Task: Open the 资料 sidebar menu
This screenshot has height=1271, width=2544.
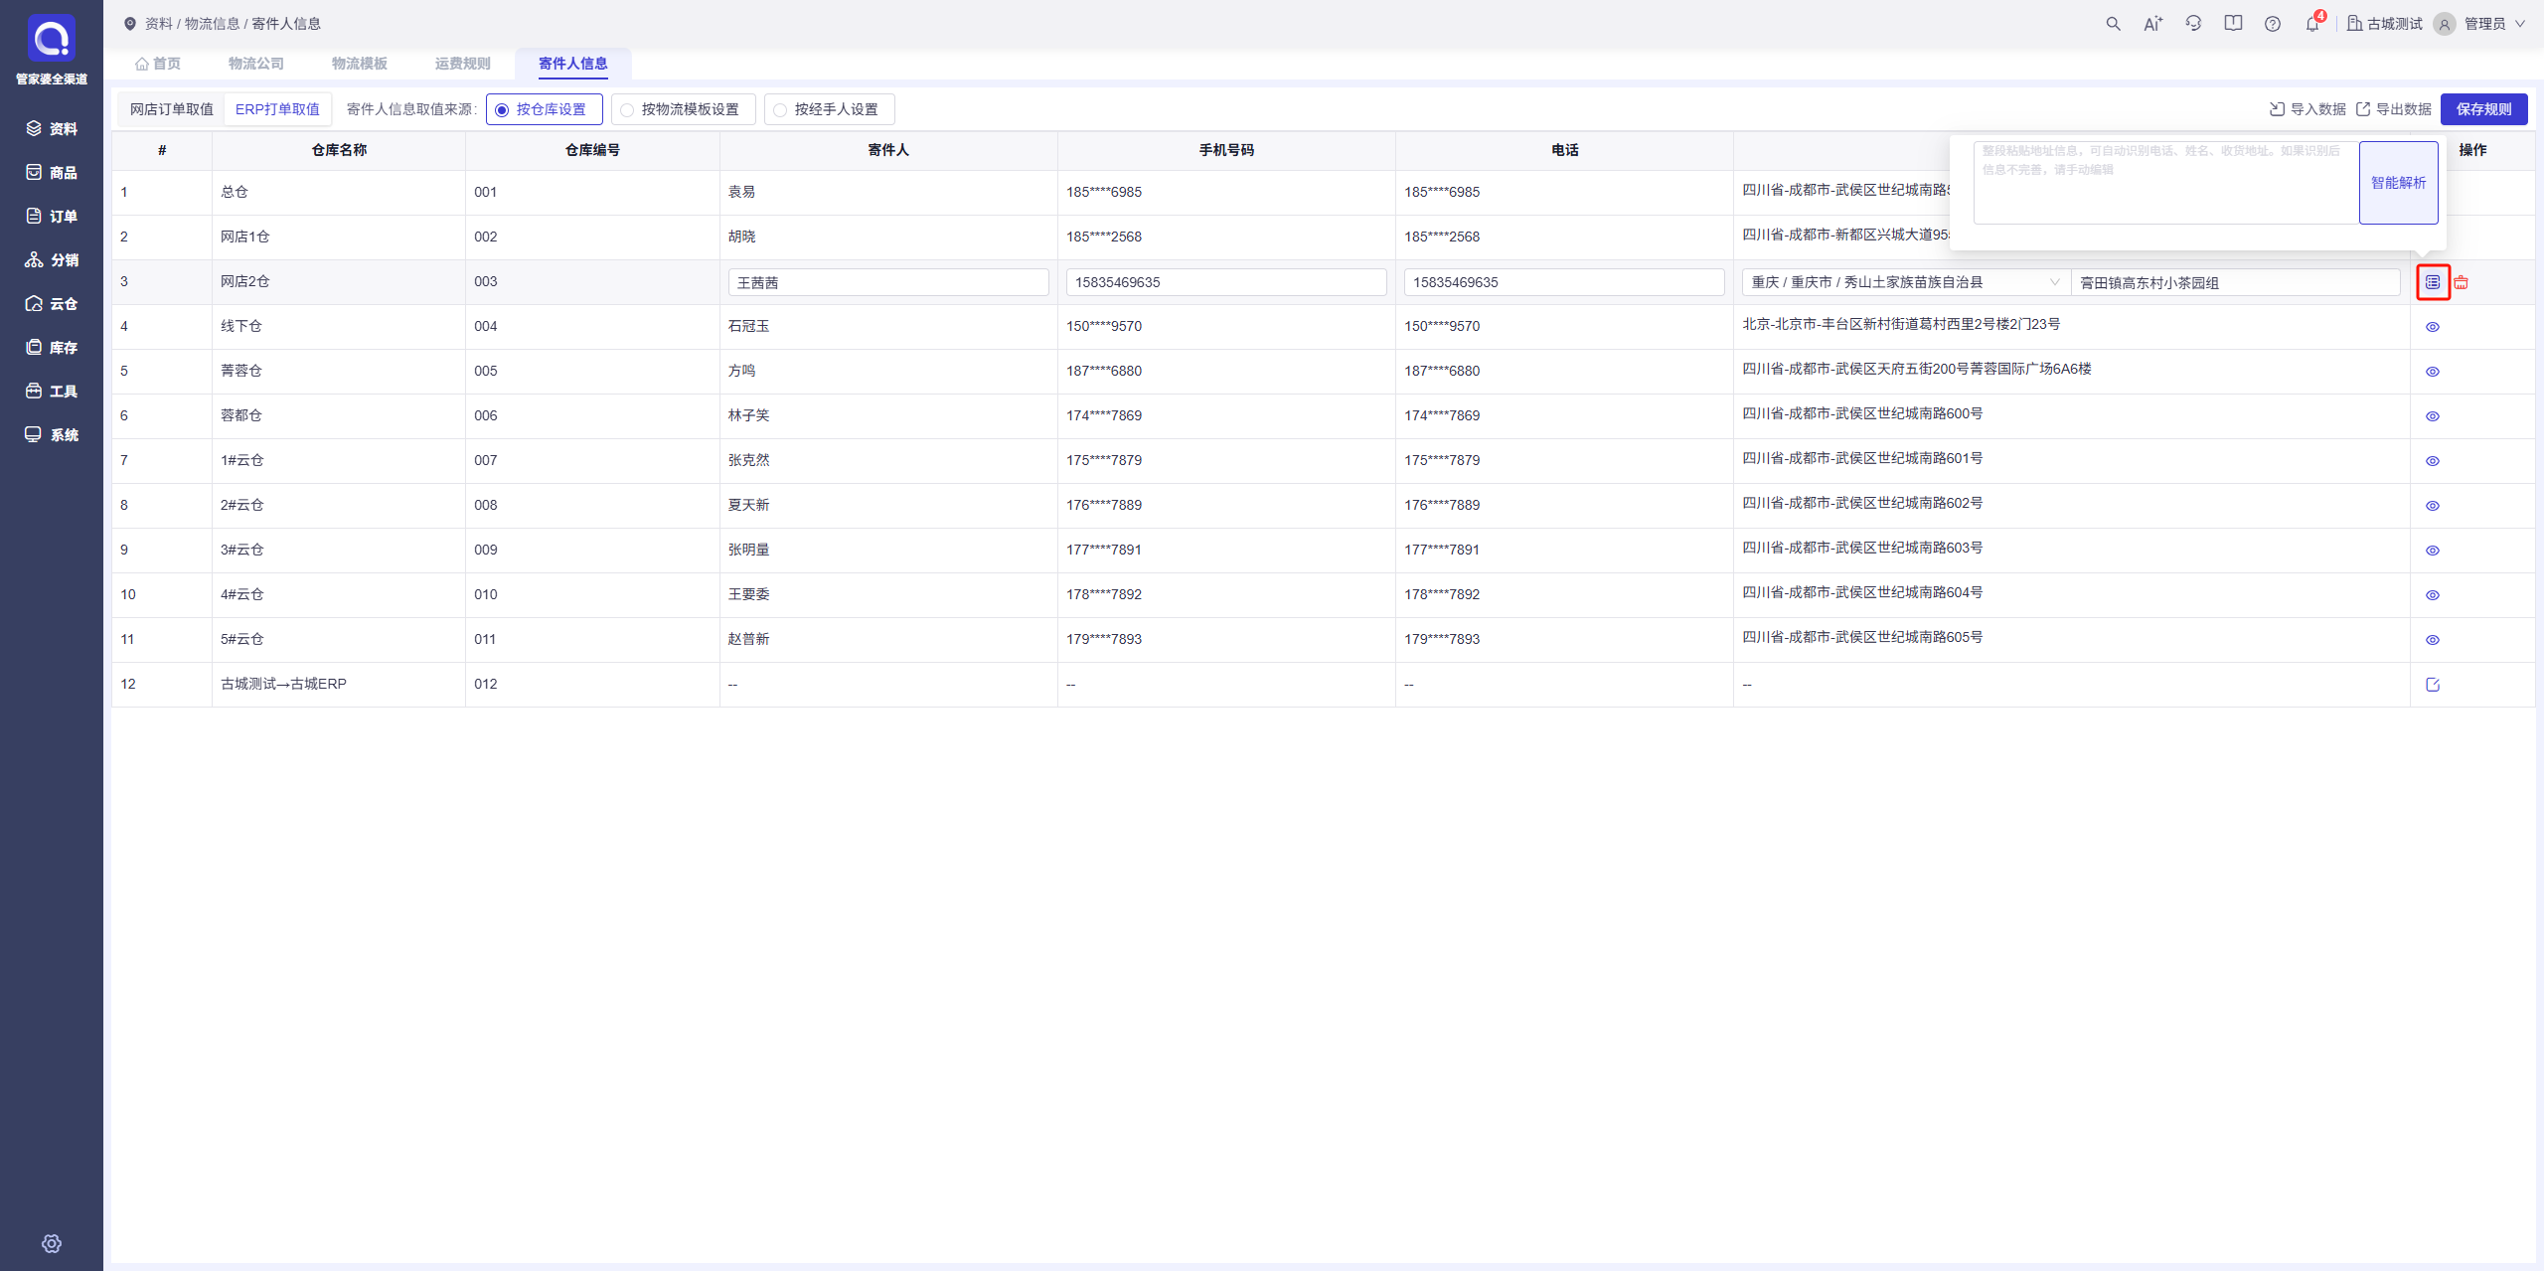Action: tap(52, 128)
